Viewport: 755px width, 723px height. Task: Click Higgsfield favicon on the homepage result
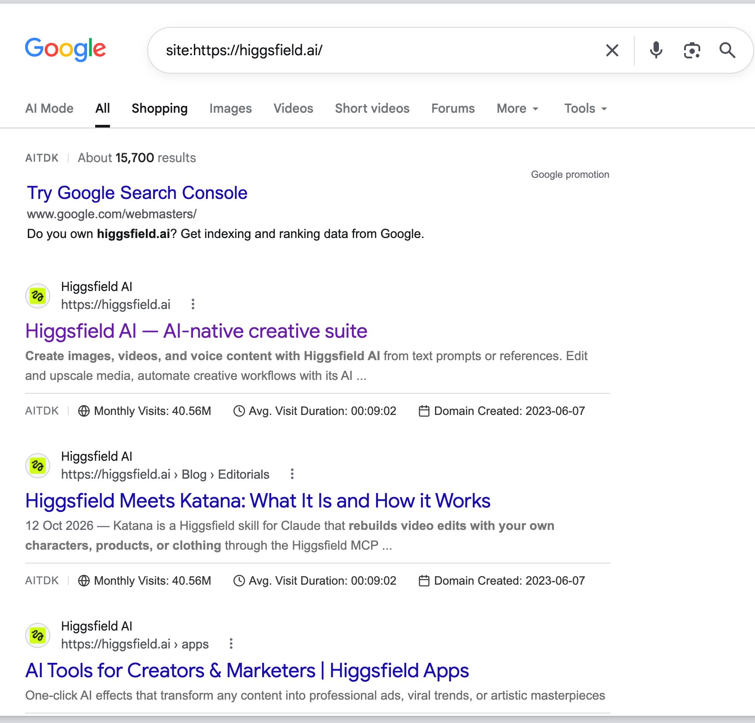click(38, 296)
